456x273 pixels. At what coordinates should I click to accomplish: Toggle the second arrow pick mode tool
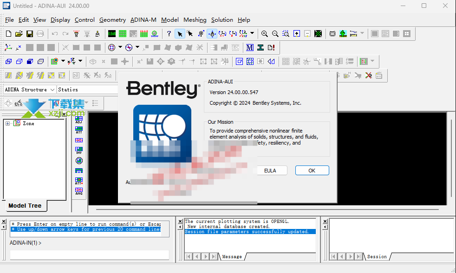tap(190, 34)
